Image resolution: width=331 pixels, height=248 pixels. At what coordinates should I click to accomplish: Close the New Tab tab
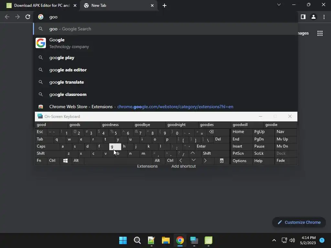pyautogui.click(x=152, y=5)
